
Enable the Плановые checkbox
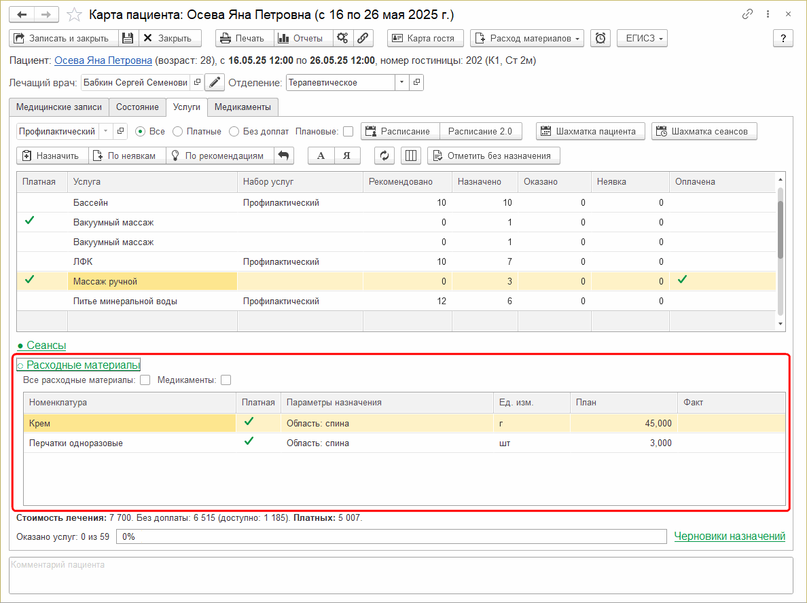click(348, 131)
